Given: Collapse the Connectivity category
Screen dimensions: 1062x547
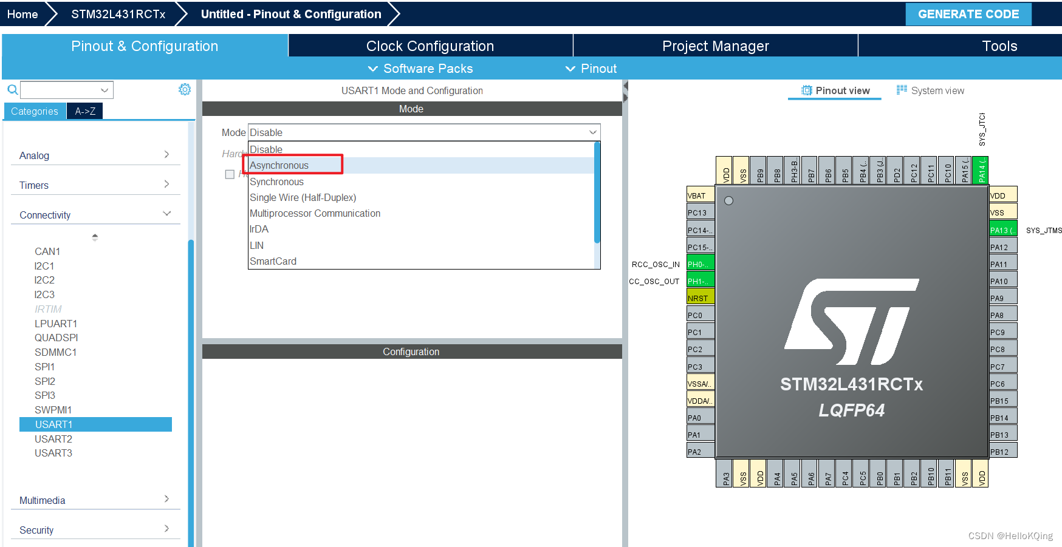Looking at the screenshot, I should coord(95,215).
